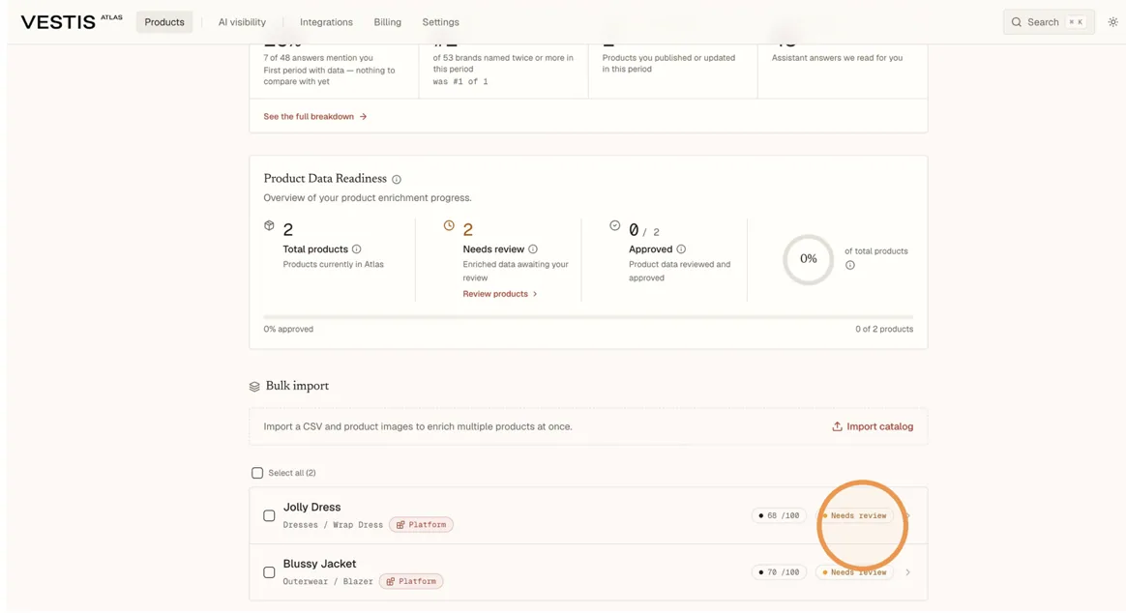Click the Needs review clock icon
Screen dimensions: 1126x613
tap(449, 225)
